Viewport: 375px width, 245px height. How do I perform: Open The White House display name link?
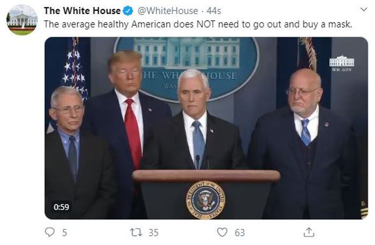click(x=82, y=11)
